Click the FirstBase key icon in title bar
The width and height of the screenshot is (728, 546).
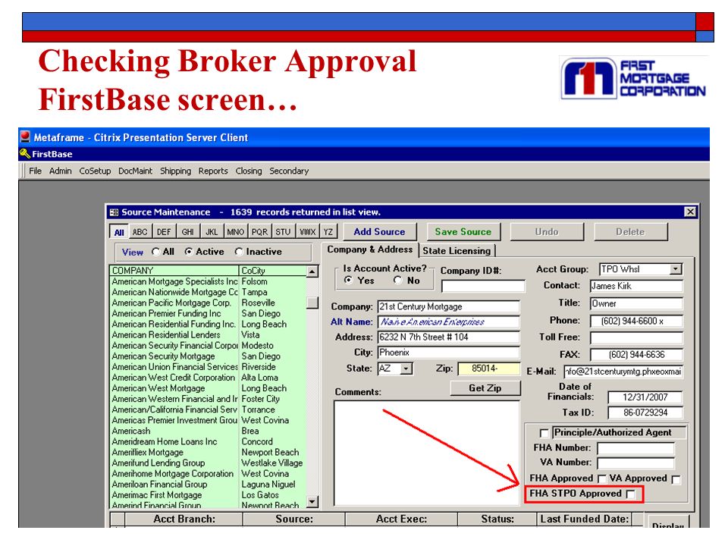coord(24,154)
